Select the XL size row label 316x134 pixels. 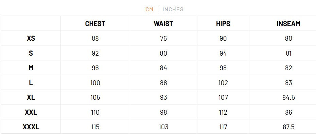coord(31,97)
